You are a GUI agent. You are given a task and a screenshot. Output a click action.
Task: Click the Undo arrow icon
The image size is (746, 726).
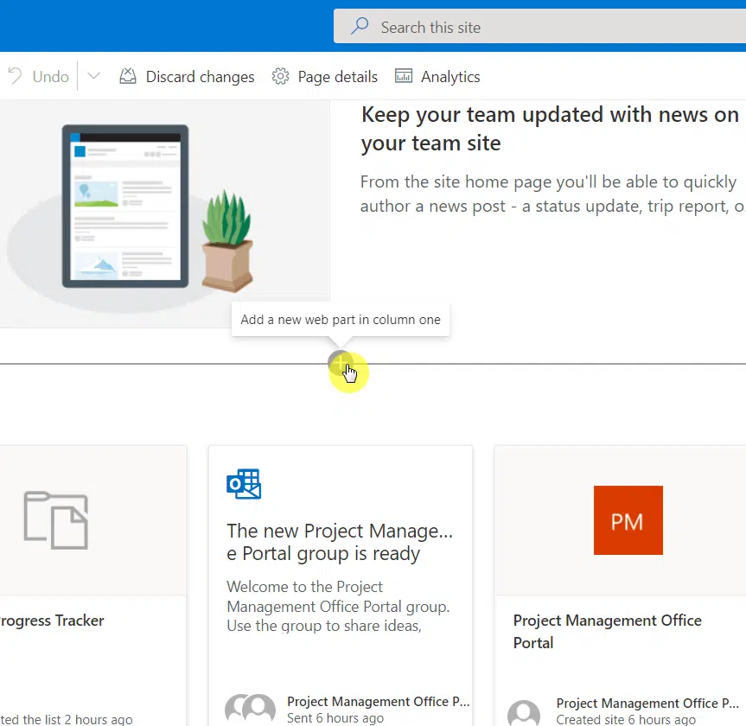[x=15, y=76]
